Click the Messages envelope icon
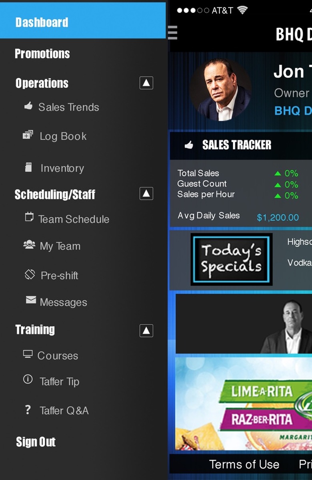312x480 pixels. 31,300
